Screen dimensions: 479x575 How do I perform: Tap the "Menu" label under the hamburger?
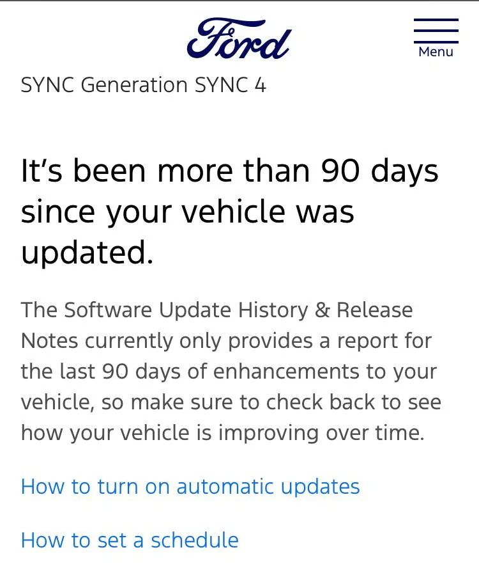click(436, 52)
